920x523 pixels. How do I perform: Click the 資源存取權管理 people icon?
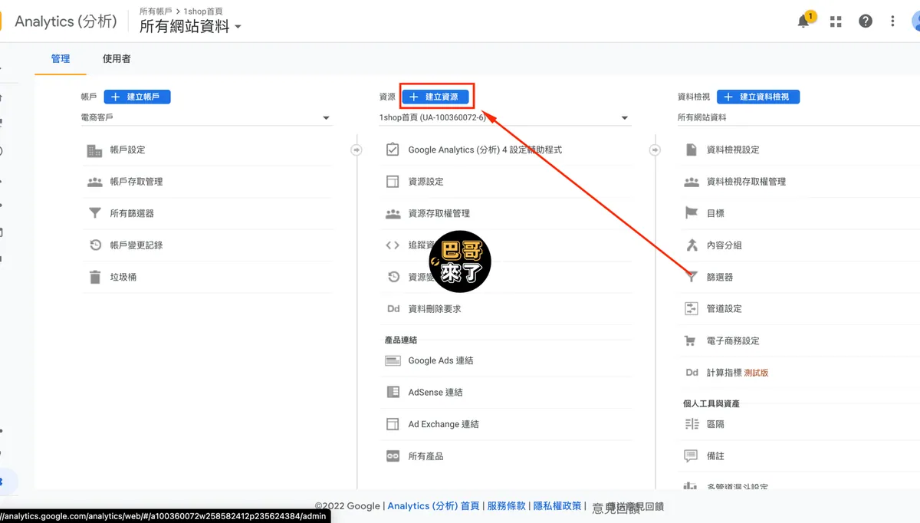click(x=393, y=213)
